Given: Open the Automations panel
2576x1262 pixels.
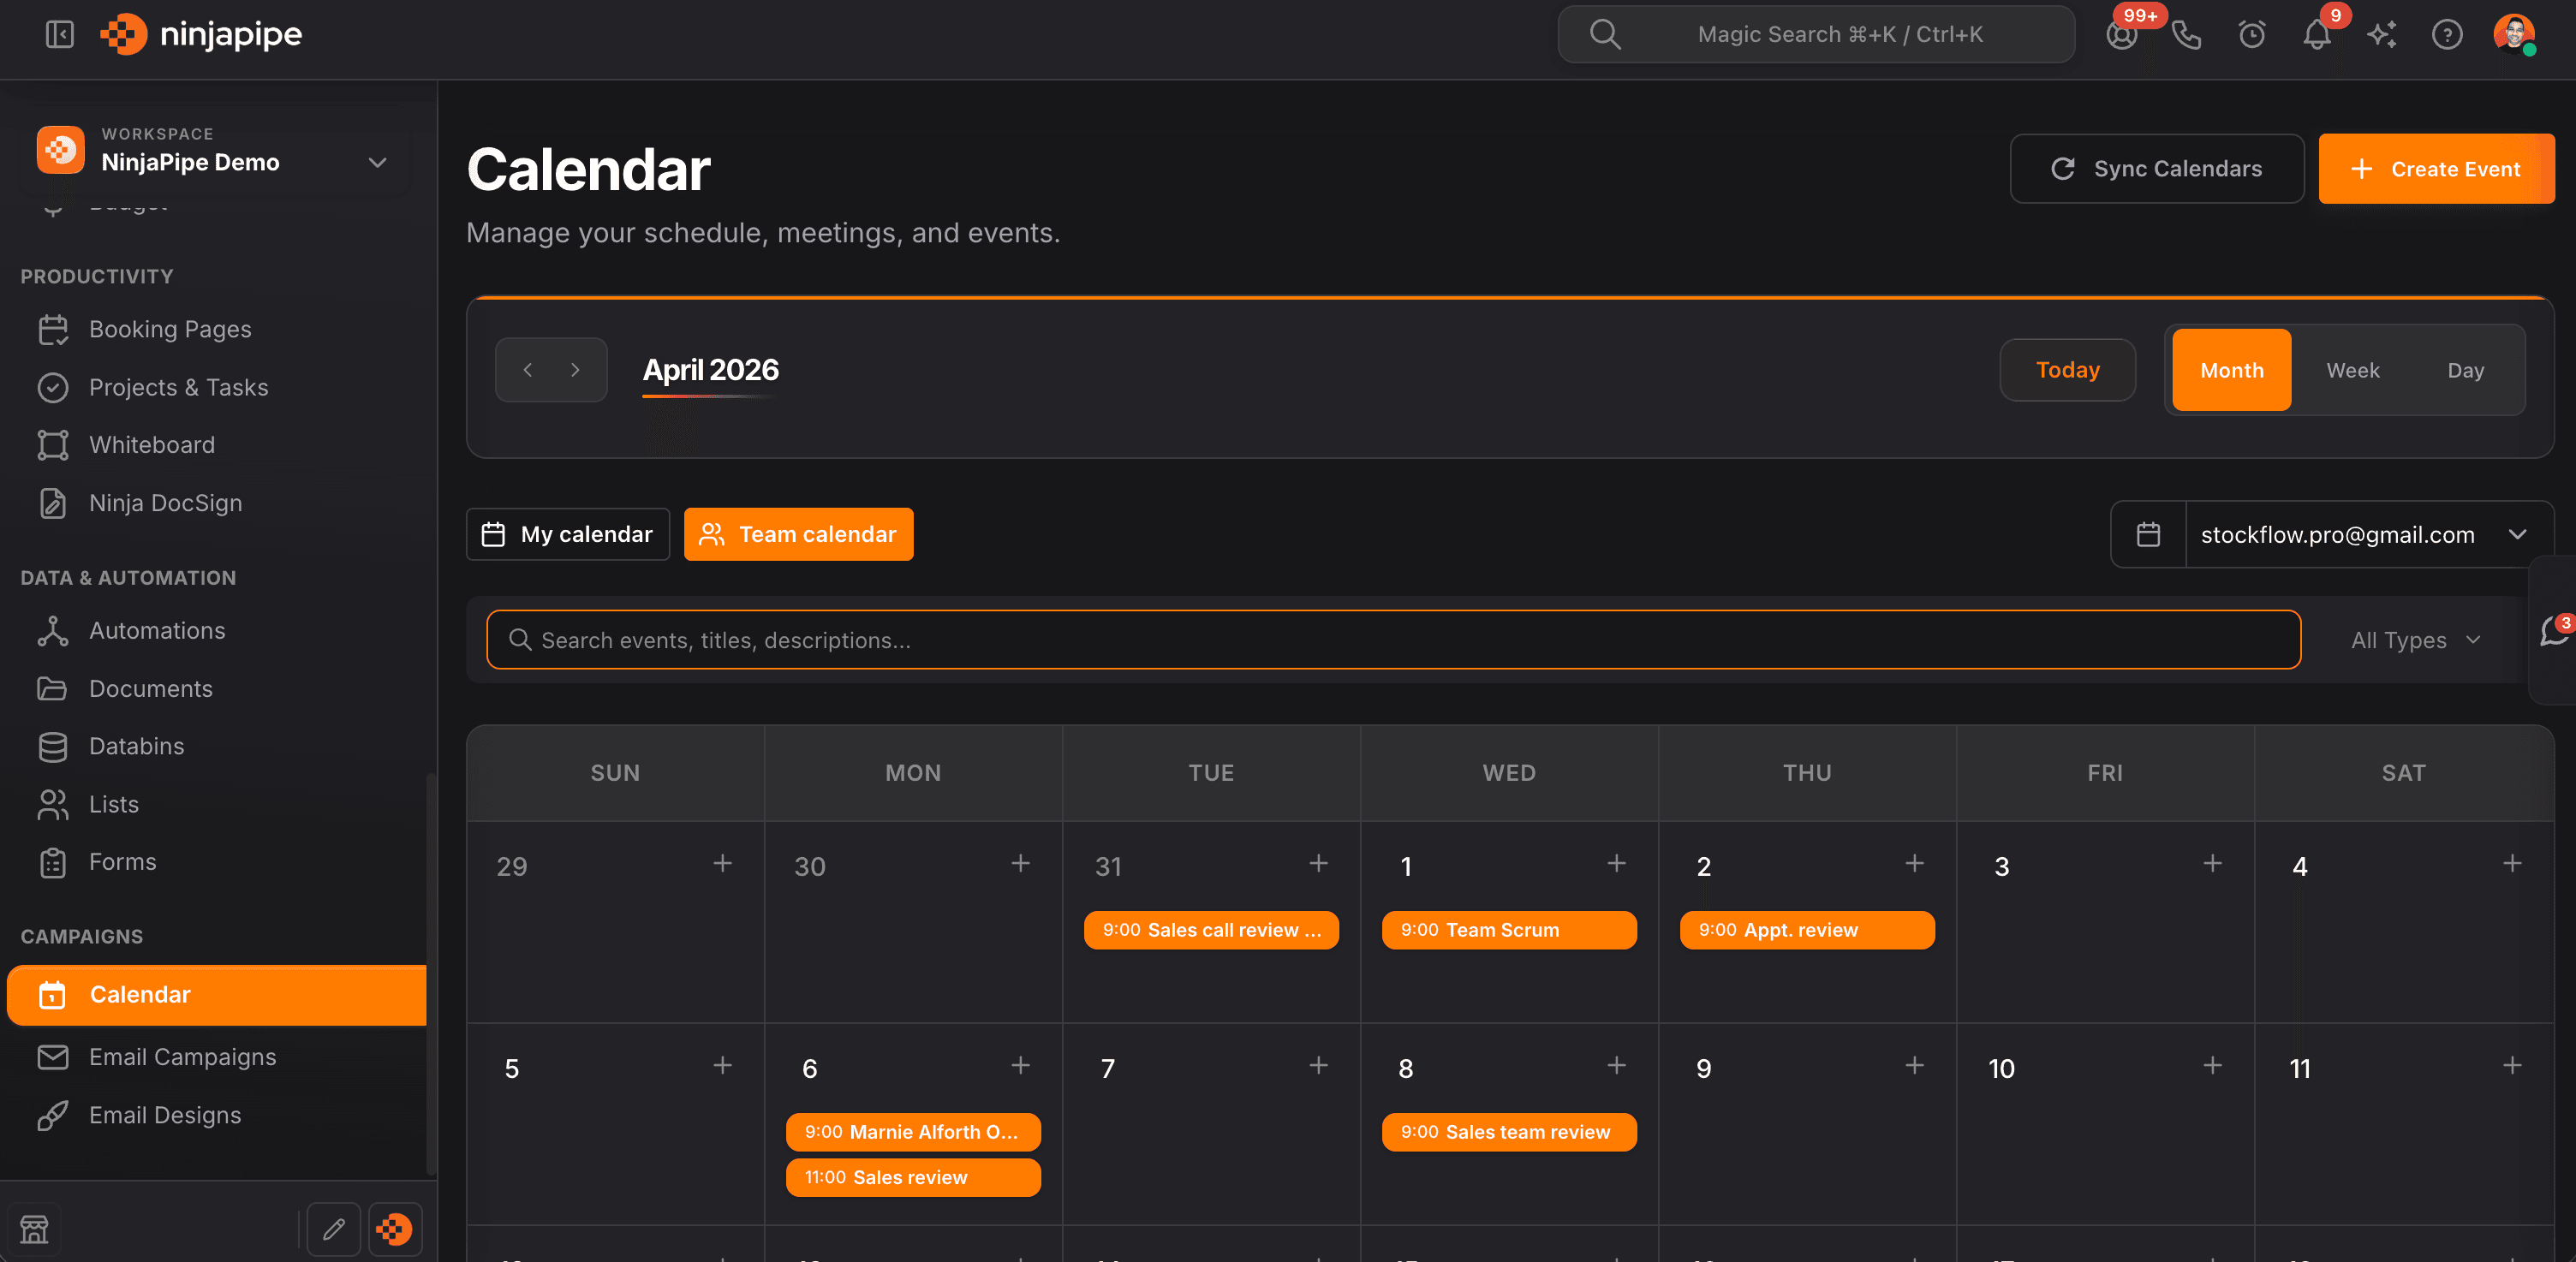Looking at the screenshot, I should pyautogui.click(x=157, y=630).
